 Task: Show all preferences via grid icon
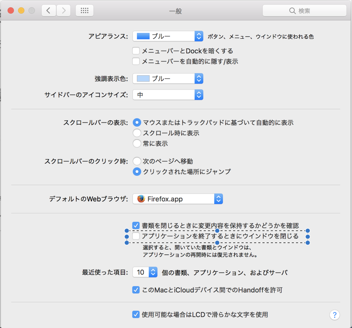(x=85, y=11)
